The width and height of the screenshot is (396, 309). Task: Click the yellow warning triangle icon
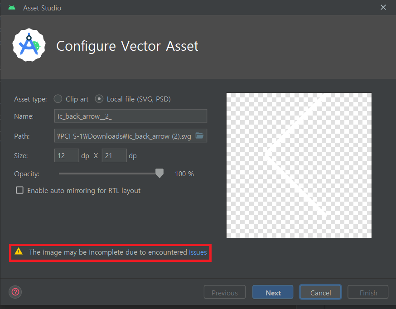click(x=19, y=251)
